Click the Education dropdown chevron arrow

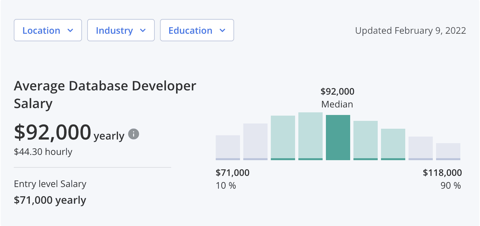(223, 30)
